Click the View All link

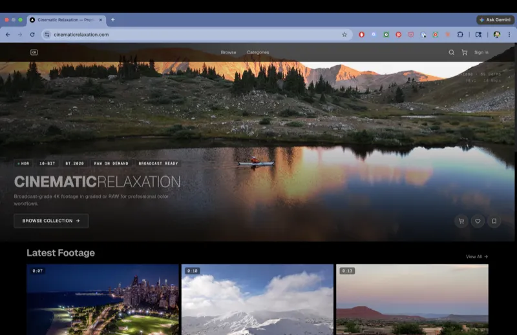477,257
